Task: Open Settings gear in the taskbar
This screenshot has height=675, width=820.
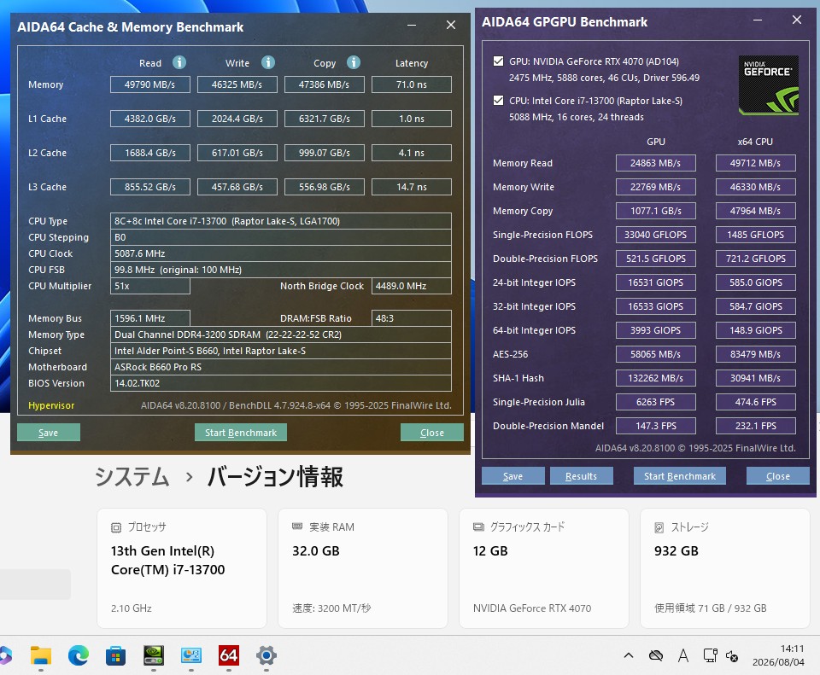Action: click(x=266, y=655)
